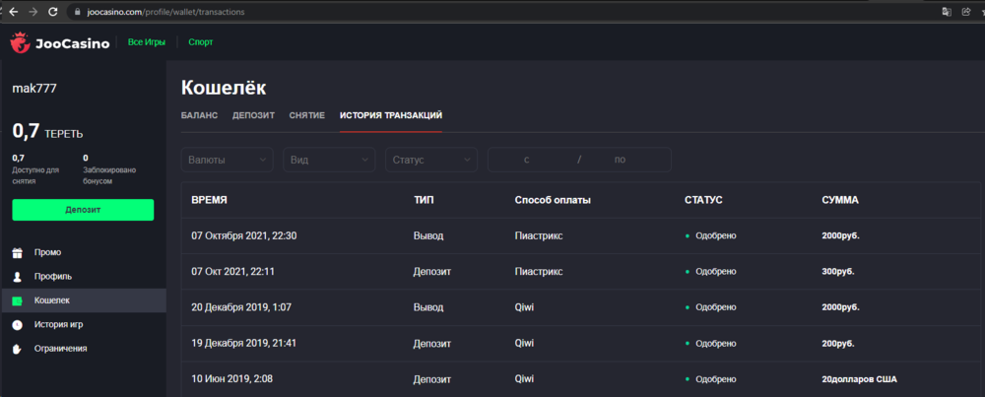Expand the Вид filter dropdown

(x=329, y=160)
